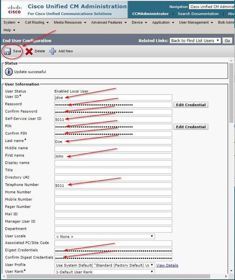Click the Cisco logo
The width and height of the screenshot is (235, 280).
click(14, 10)
